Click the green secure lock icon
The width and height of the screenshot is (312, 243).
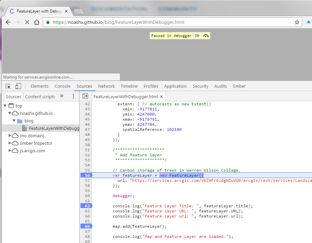point(48,22)
